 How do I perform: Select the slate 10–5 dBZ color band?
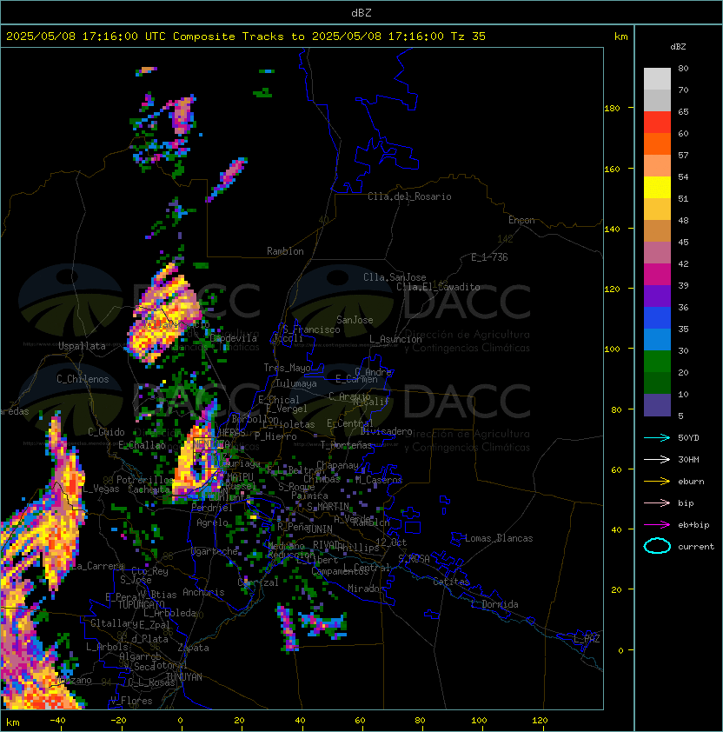point(657,405)
